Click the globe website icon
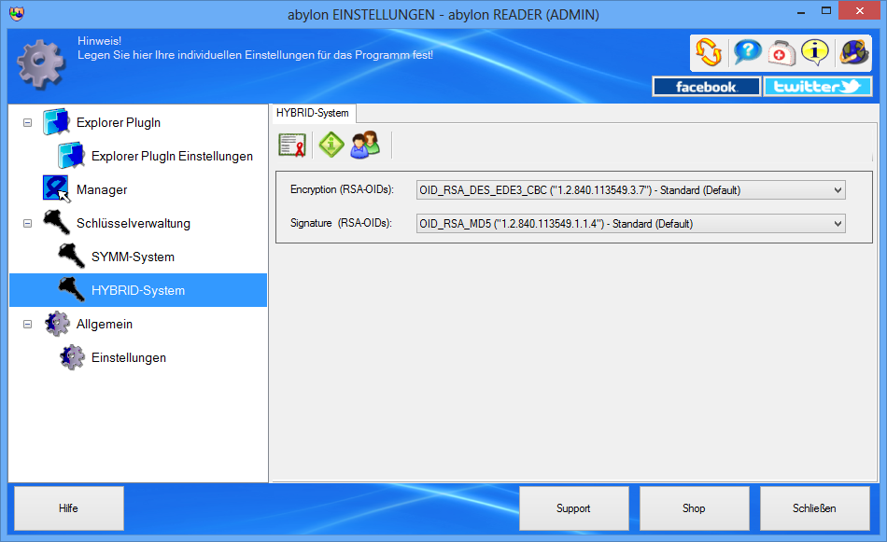 click(x=853, y=52)
